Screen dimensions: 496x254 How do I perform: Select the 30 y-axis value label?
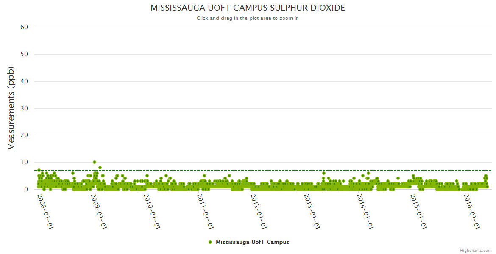coord(24,108)
